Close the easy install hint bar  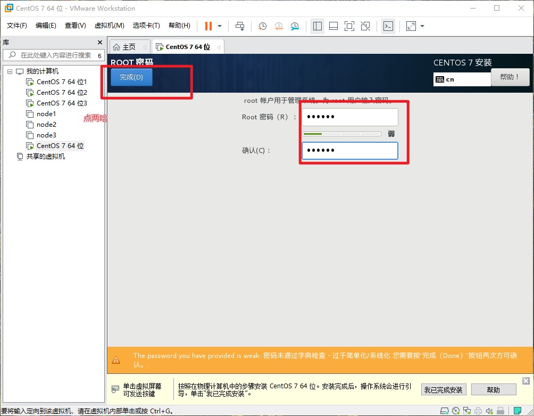click(x=526, y=381)
